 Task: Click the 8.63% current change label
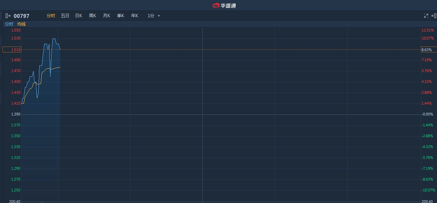coord(427,50)
